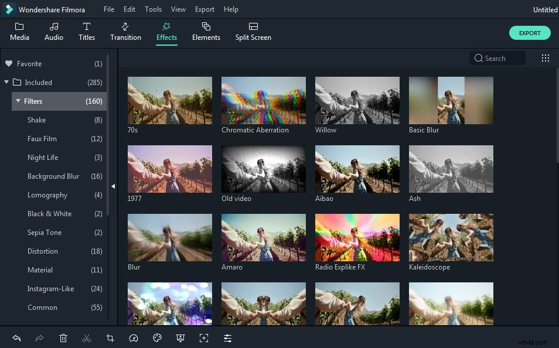Screen dimensions: 559x348
Task: Open the Speed control tool
Action: (134, 338)
